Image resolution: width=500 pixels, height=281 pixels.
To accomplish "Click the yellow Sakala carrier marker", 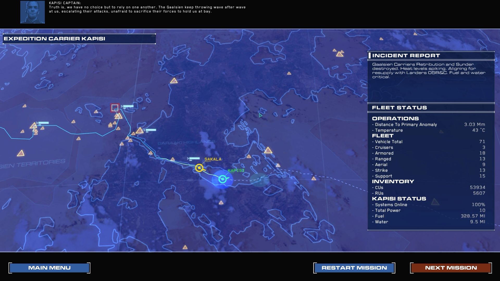I will [199, 168].
